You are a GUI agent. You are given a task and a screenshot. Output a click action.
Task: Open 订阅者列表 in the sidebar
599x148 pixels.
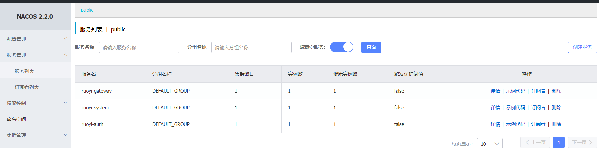pos(27,87)
